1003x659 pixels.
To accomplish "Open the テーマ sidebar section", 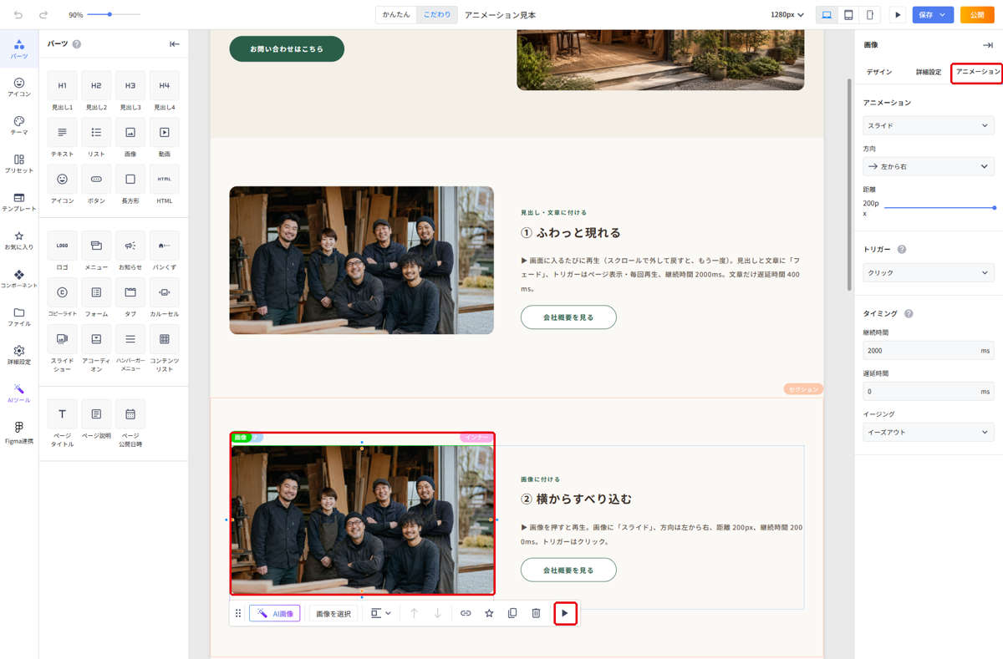I will tap(19, 125).
